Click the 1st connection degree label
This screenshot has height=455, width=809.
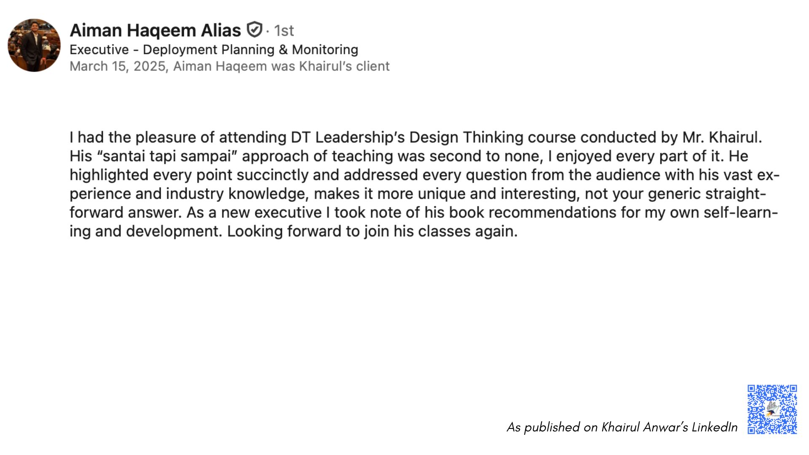coord(284,30)
